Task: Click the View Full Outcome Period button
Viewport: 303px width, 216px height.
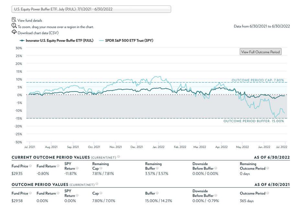Action: [x=261, y=52]
